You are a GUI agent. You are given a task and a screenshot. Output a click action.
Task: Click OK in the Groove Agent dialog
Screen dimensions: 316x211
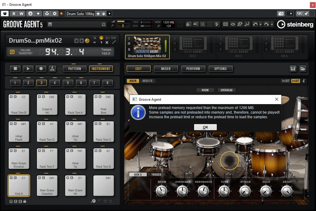pyautogui.click(x=205, y=127)
